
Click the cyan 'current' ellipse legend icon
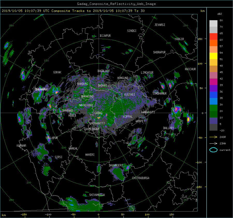click(213, 150)
